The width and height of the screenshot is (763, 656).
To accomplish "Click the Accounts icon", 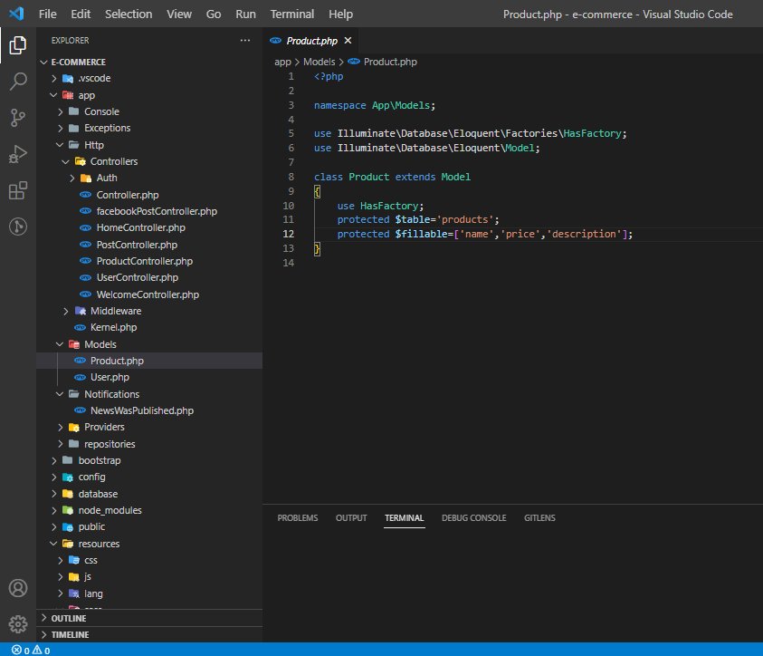I will point(18,588).
